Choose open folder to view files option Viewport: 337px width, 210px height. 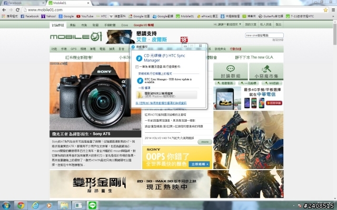pyautogui.click(x=166, y=95)
